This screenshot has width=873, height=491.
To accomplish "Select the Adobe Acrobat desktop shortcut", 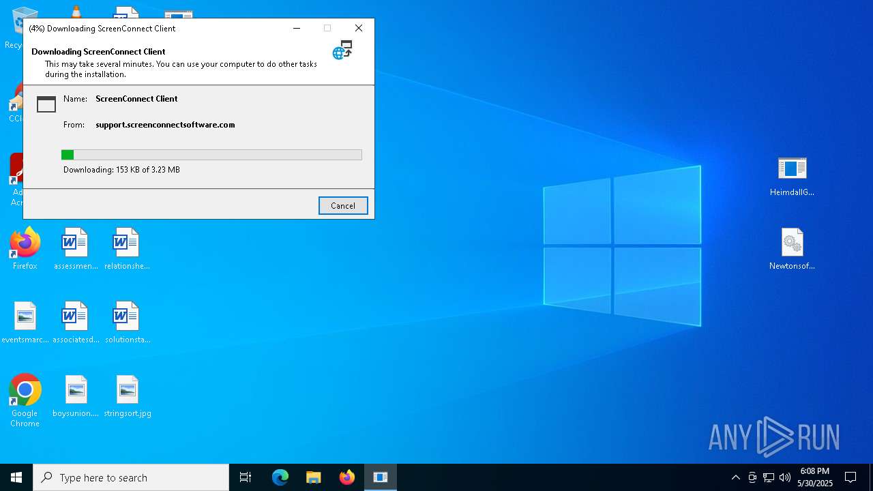I will pos(16,179).
